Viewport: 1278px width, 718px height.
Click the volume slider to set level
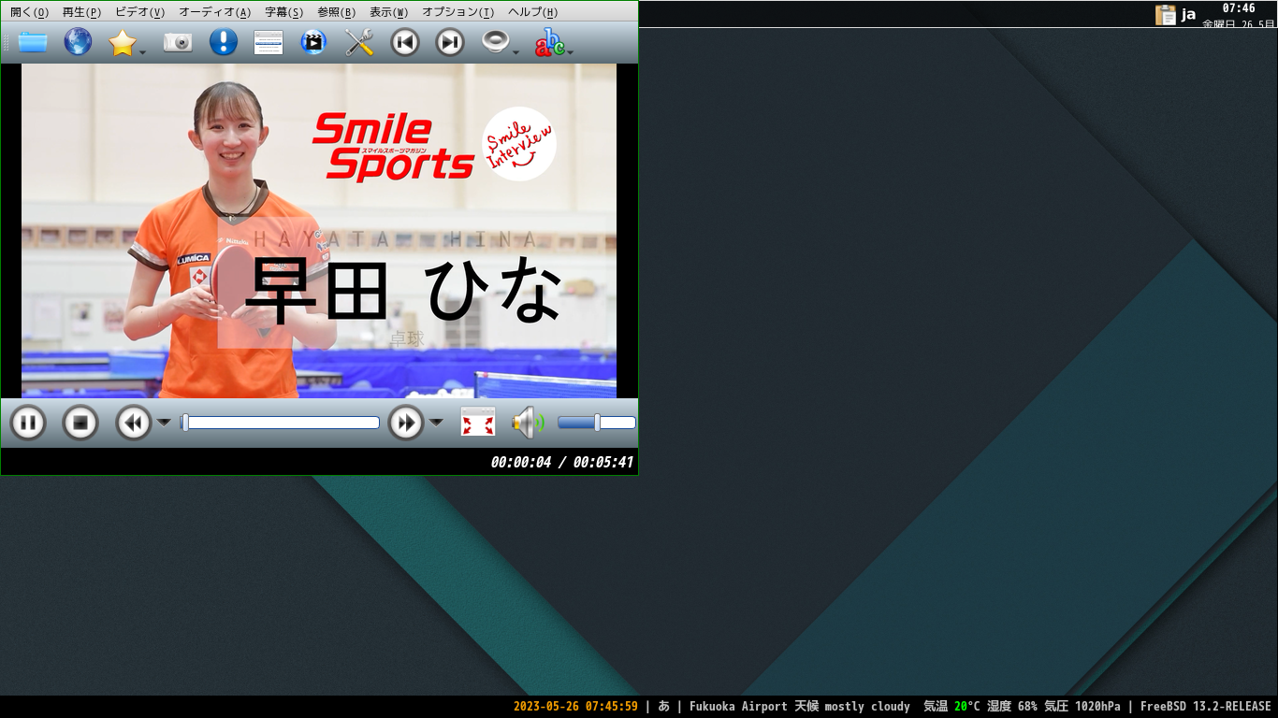pyautogui.click(x=597, y=423)
